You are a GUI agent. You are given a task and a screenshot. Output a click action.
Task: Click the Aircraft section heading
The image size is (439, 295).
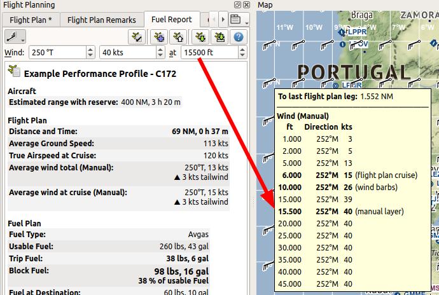pos(22,92)
